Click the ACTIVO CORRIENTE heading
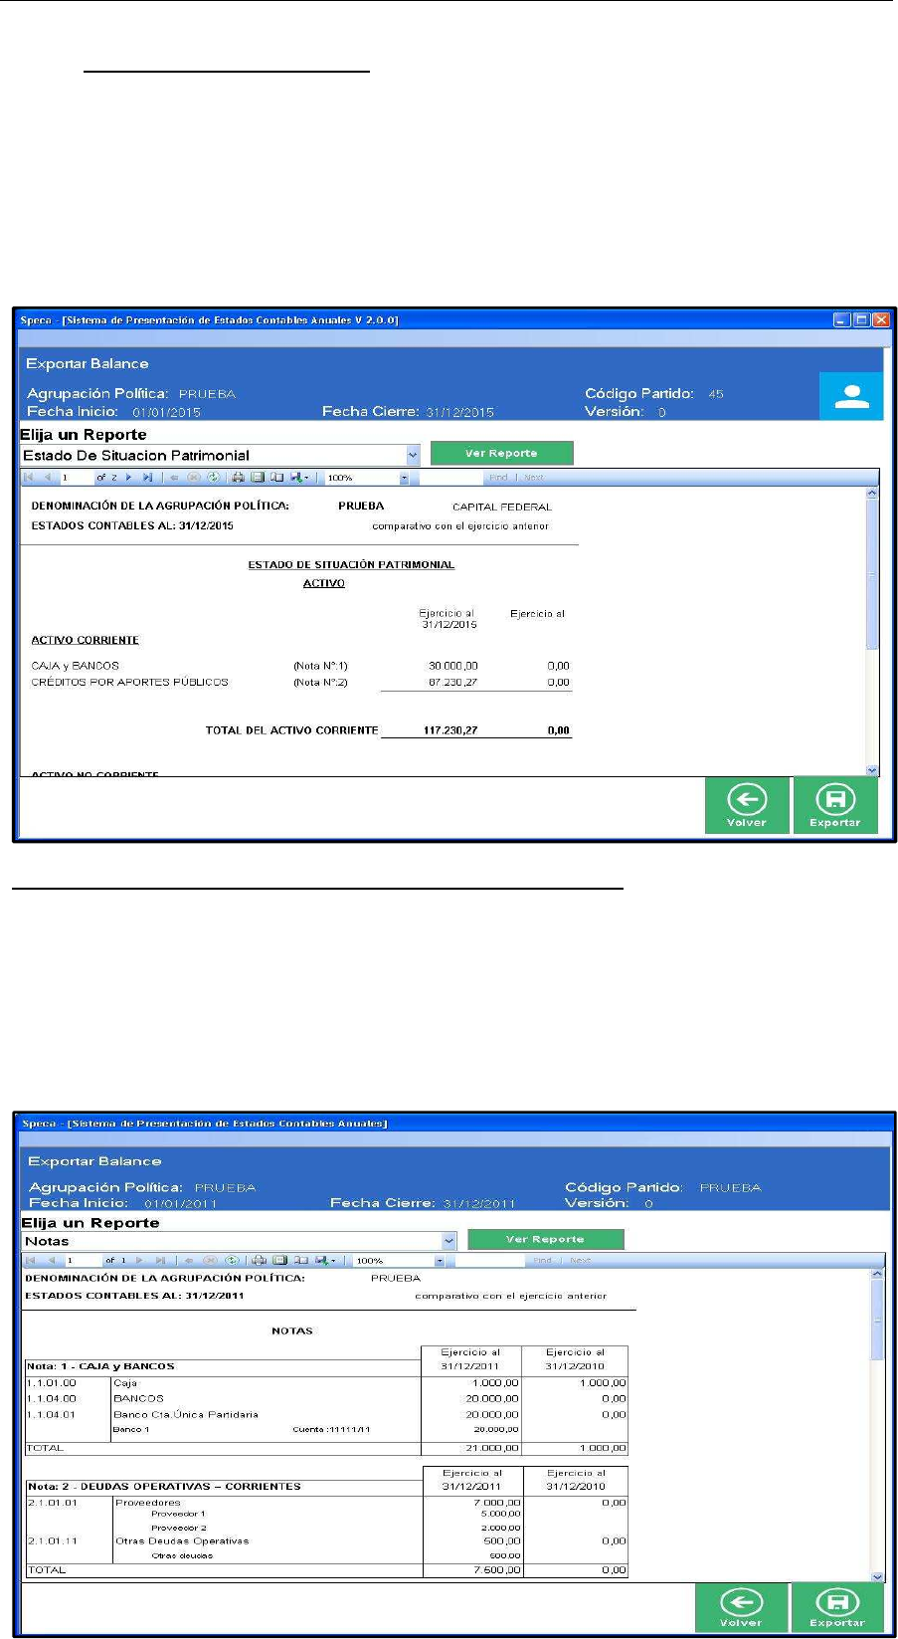 click(x=86, y=640)
